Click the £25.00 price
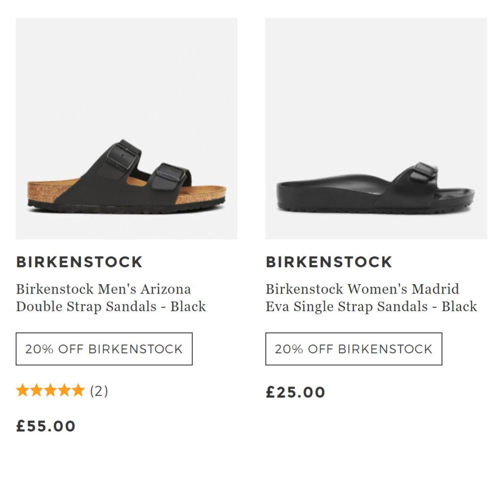The height and width of the screenshot is (488, 502). [x=296, y=392]
